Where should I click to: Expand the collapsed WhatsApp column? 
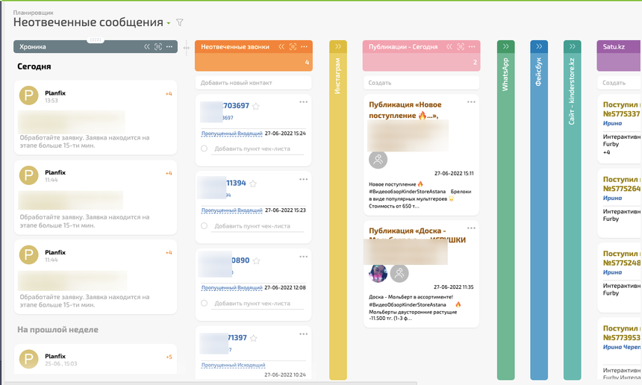[x=505, y=46]
